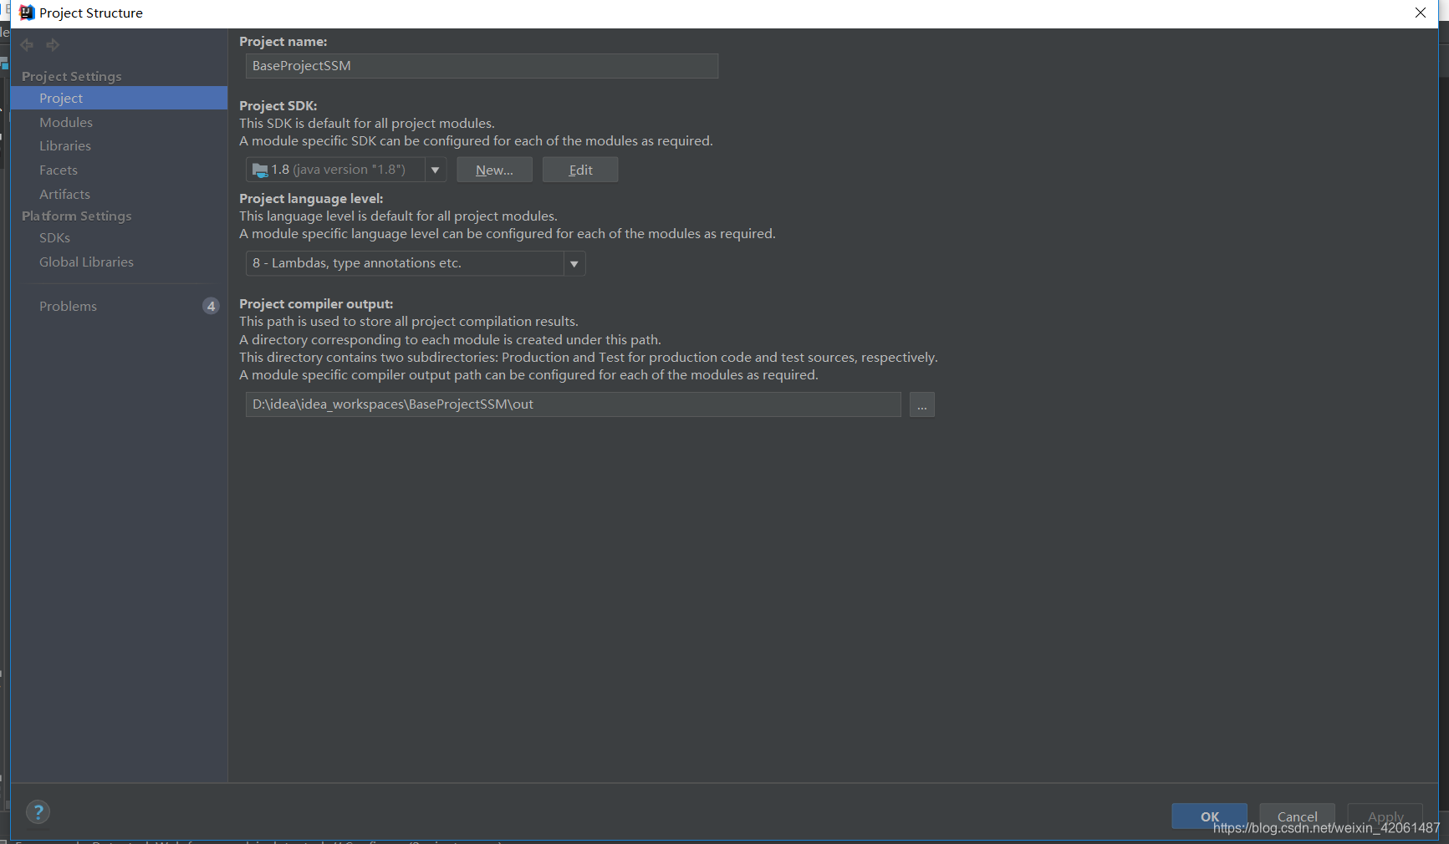
Task: Click the Platform Settings heading
Action: coord(77,216)
